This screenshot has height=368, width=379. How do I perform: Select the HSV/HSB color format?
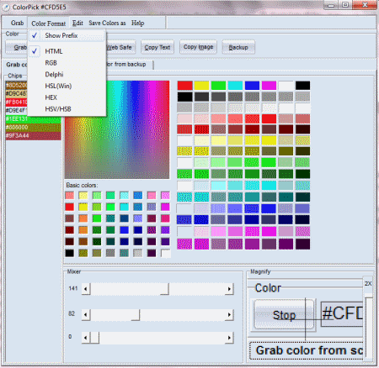pyautogui.click(x=67, y=109)
